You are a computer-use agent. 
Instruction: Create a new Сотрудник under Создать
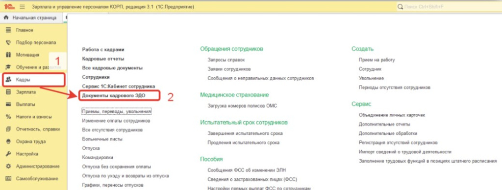coord(370,69)
